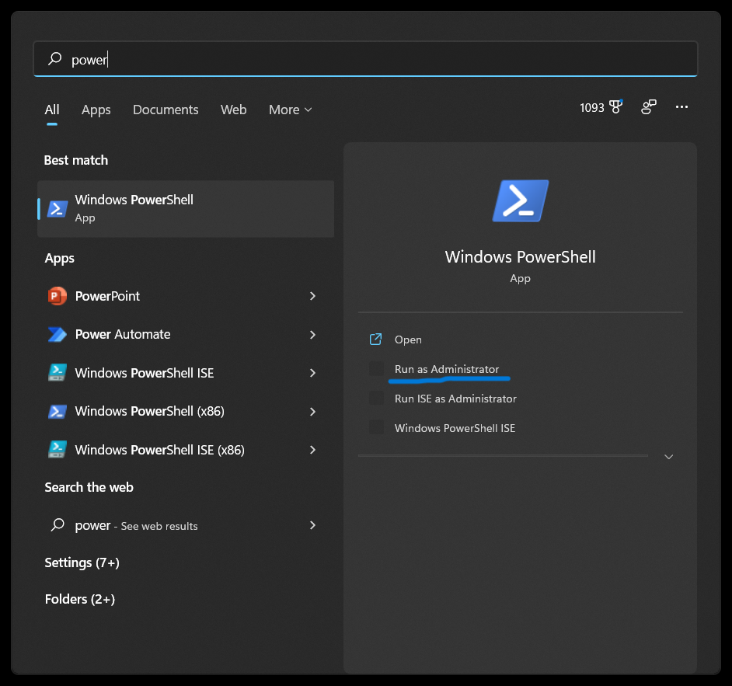This screenshot has width=732, height=686.
Task: Expand more actions chevron in preview pane
Action: pyautogui.click(x=668, y=457)
